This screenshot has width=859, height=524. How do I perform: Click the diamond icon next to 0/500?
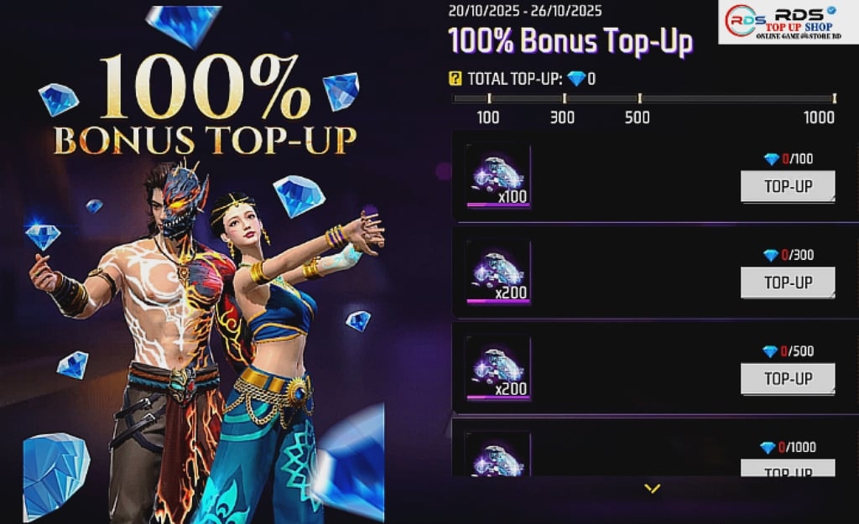(x=770, y=351)
